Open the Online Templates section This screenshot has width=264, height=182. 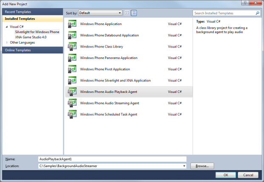tap(32, 50)
